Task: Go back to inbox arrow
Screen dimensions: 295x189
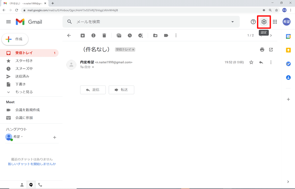Action: [x=69, y=35]
